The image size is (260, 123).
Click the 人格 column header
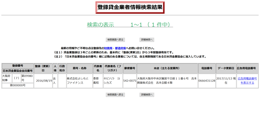[55, 68]
